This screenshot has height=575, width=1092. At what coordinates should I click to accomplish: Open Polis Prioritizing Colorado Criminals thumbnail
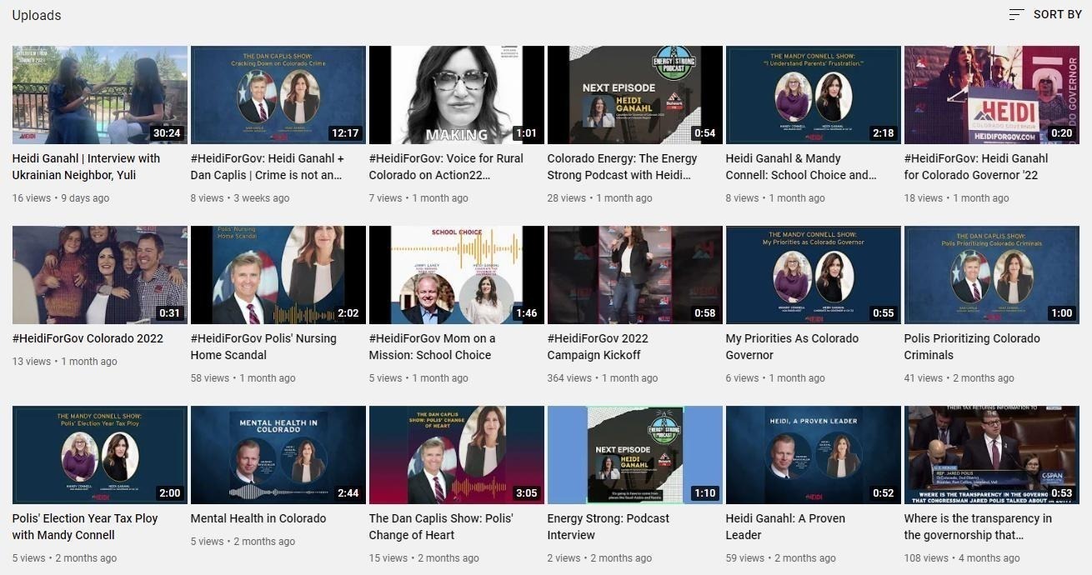coord(991,275)
